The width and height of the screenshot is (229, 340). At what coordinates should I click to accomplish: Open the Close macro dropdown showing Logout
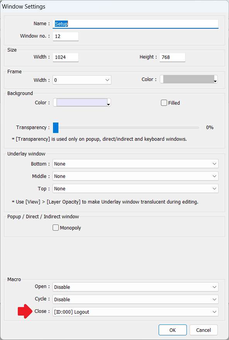click(135, 312)
